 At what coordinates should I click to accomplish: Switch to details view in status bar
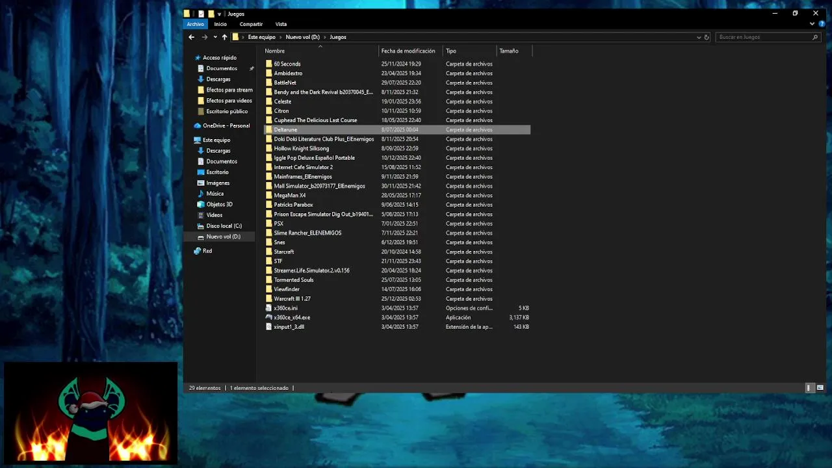[x=809, y=388]
